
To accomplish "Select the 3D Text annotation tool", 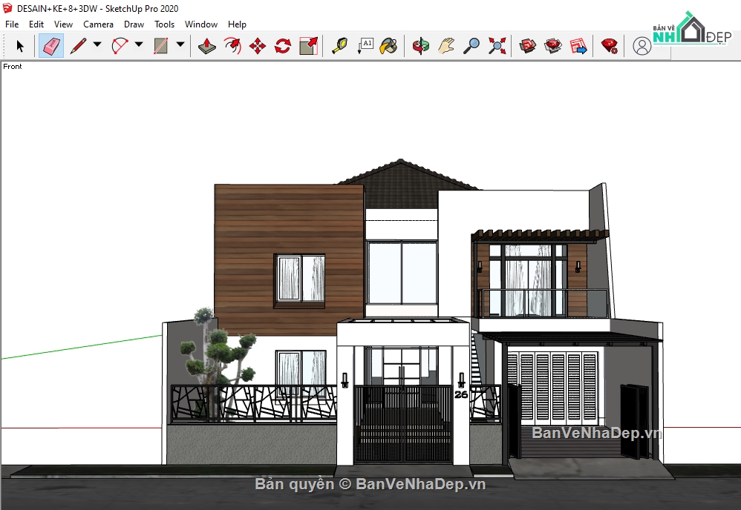I will [366, 45].
